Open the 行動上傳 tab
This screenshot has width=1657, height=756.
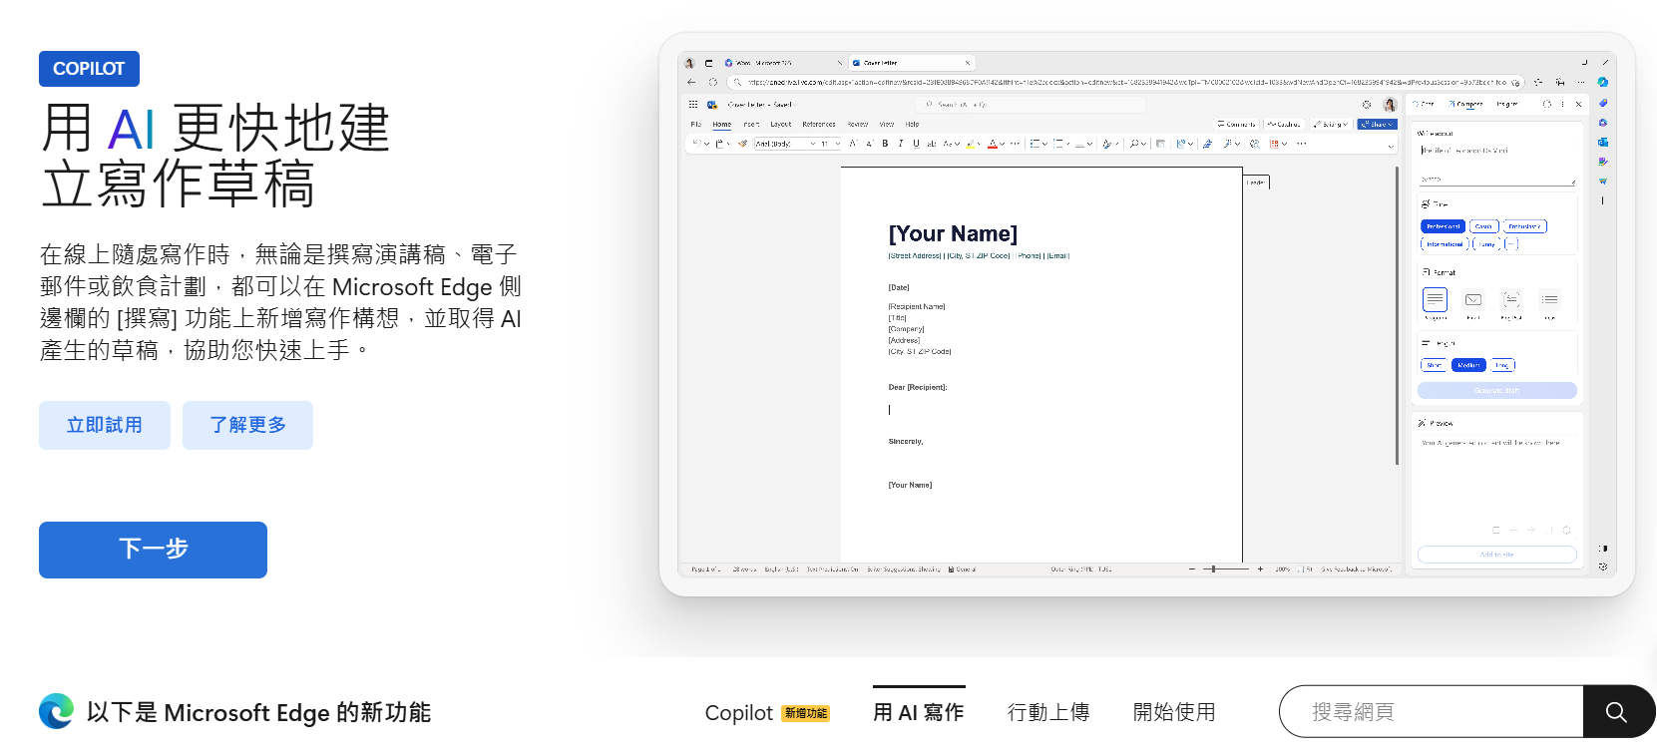[1048, 712]
